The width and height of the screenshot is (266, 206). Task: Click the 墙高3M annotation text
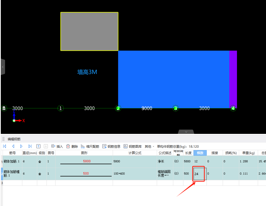coord(87,72)
